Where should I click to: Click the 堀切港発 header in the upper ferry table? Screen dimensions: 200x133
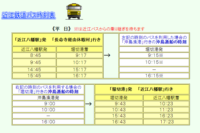(x=154, y=49)
